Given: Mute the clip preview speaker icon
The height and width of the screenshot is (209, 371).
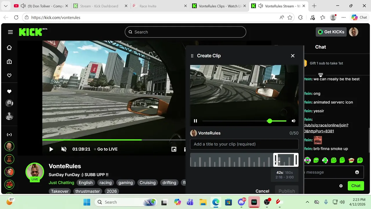Looking at the screenshot, I should pos(293,121).
